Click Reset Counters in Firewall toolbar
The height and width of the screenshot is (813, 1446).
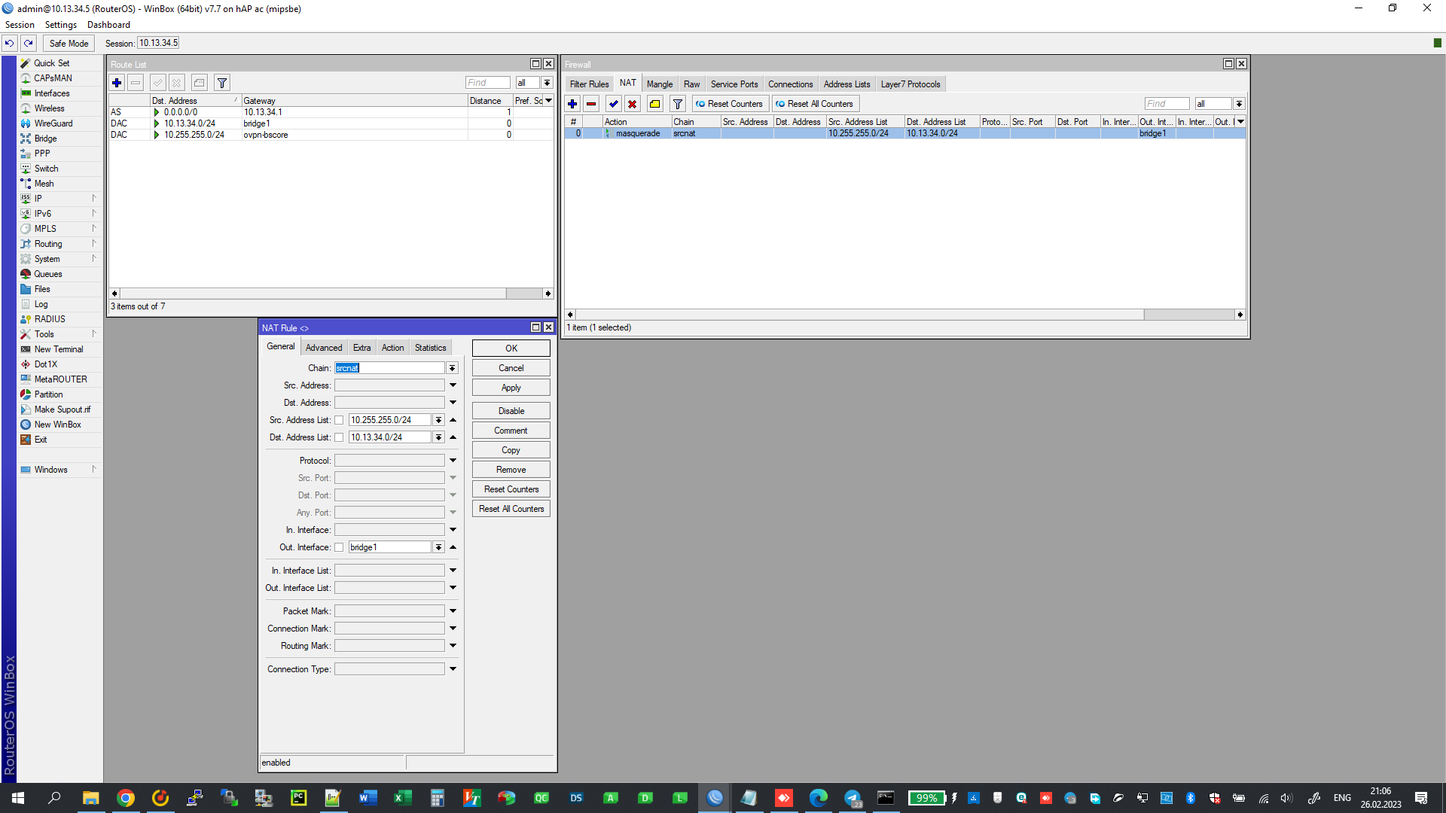[x=730, y=104]
